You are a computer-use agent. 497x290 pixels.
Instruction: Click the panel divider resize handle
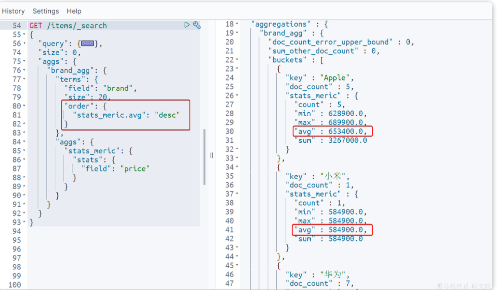point(212,155)
